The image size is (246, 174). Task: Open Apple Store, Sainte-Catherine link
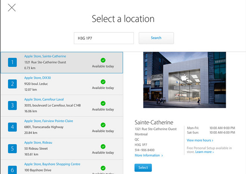[x=45, y=56]
